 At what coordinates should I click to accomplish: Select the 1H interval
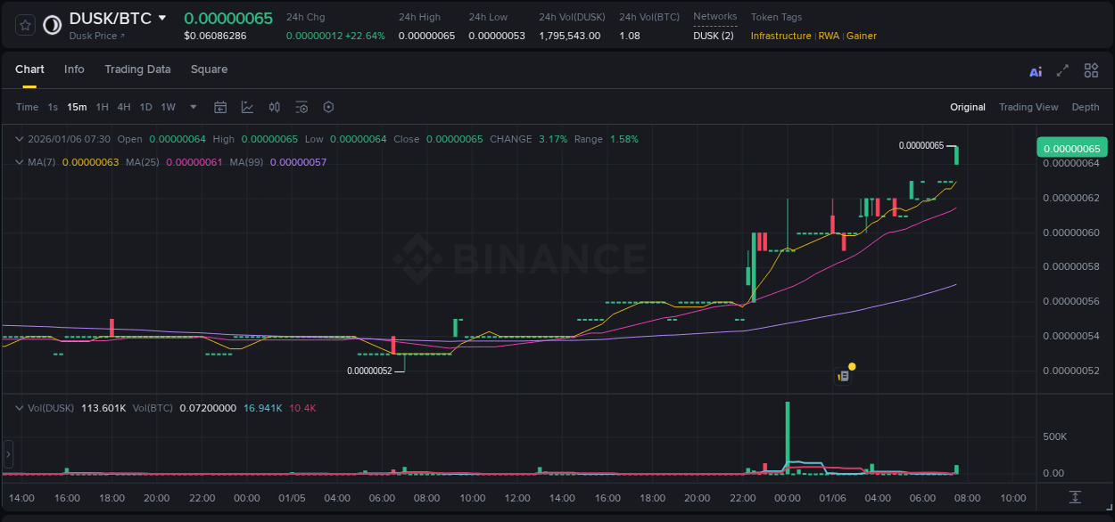coord(102,106)
